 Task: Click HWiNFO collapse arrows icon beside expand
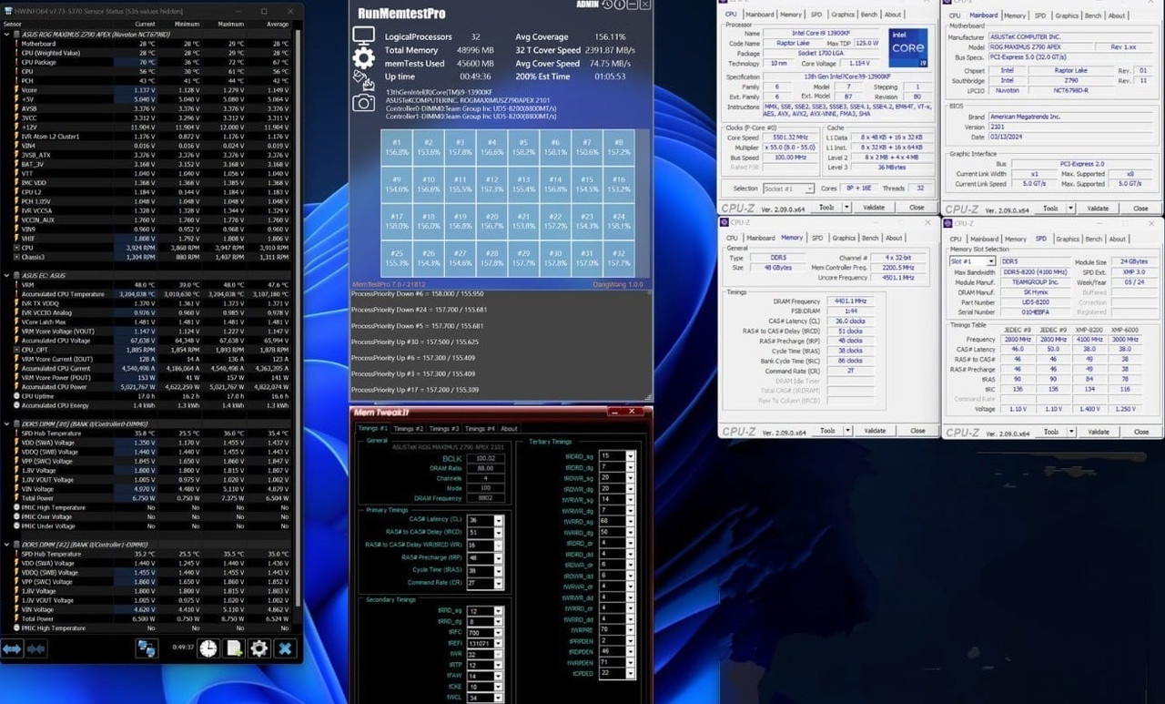click(36, 648)
